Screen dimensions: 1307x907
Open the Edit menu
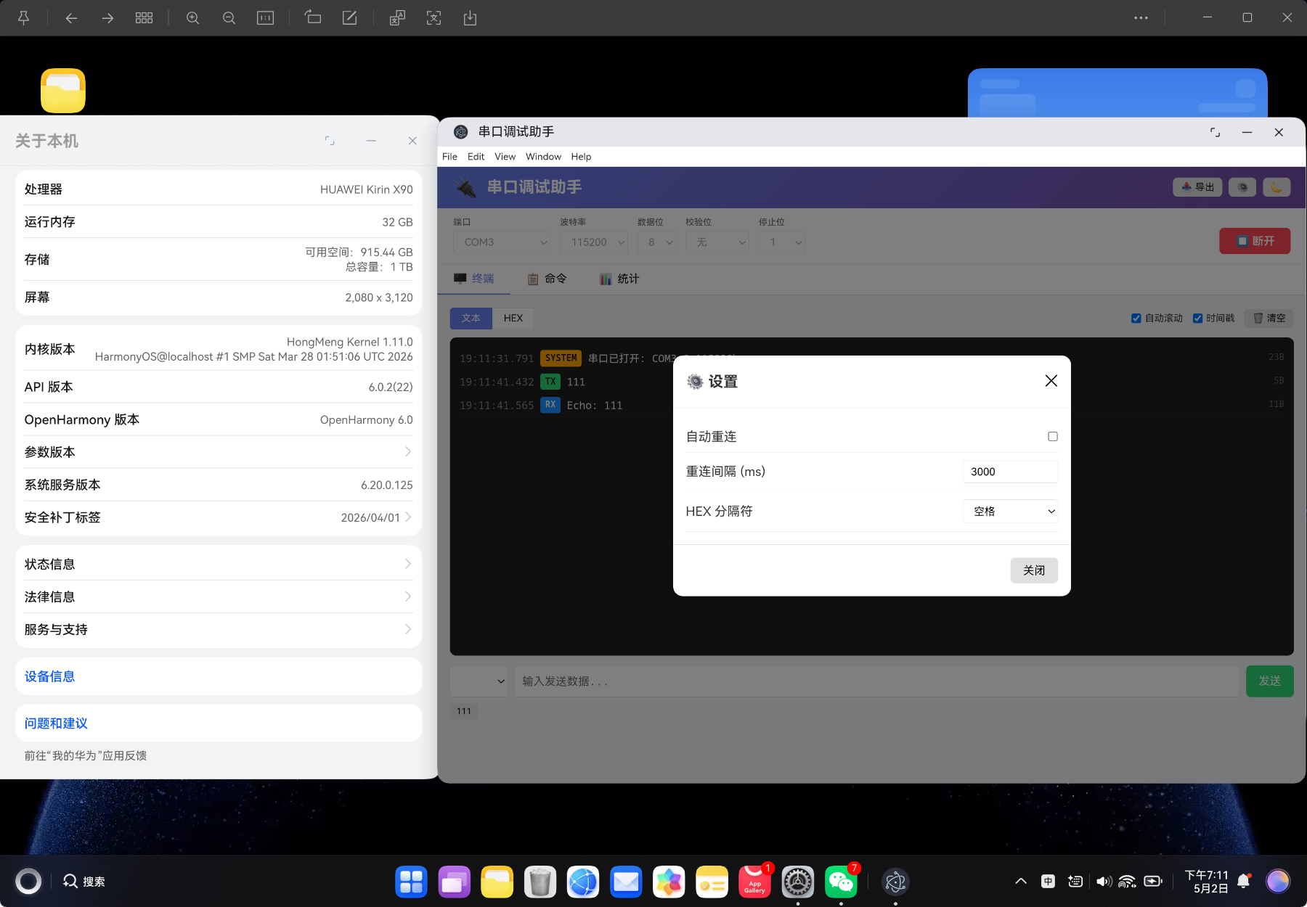[476, 157]
